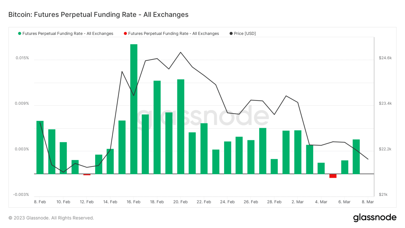
Task: Click the first green bar at 8 Feb
Action: (x=40, y=147)
